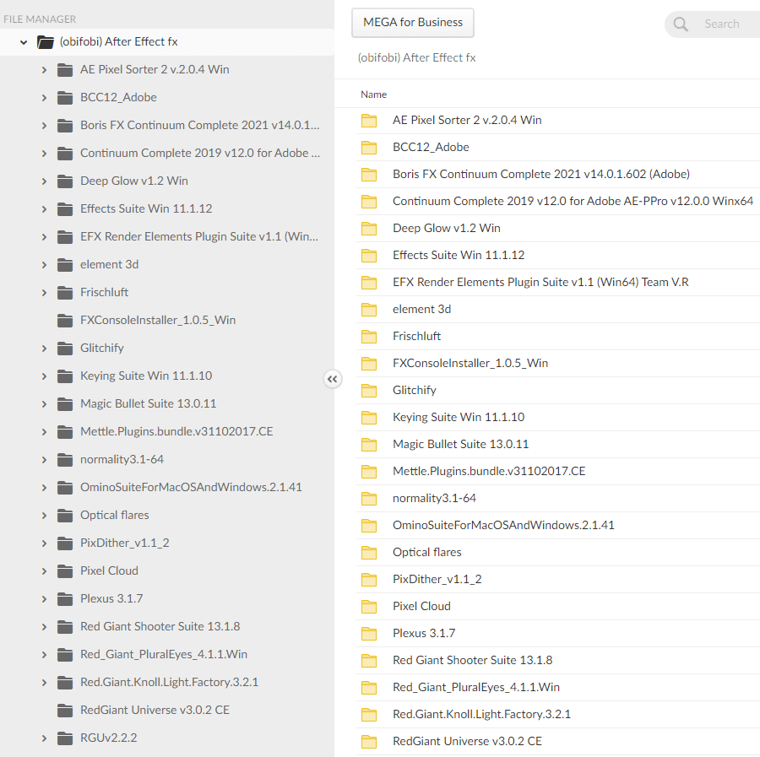
Task: Click yellow folder icon for AE Pixel Sorter 2 in file list
Action: click(369, 121)
